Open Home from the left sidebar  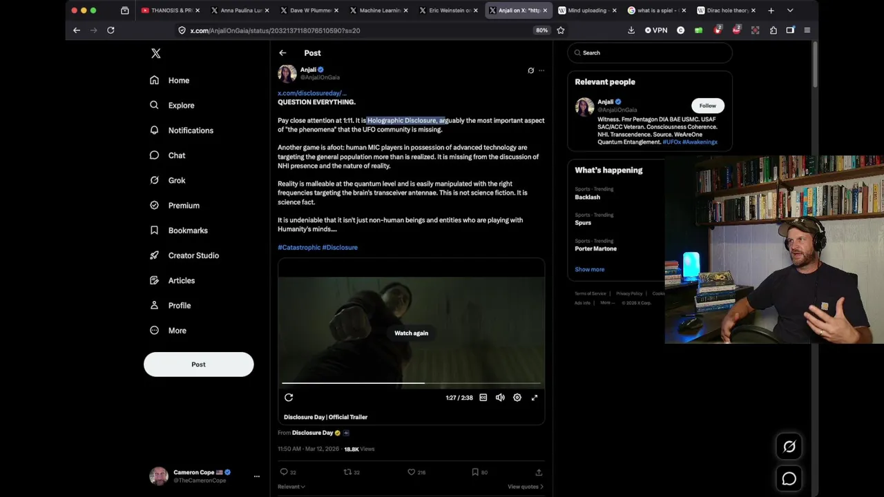[170, 80]
